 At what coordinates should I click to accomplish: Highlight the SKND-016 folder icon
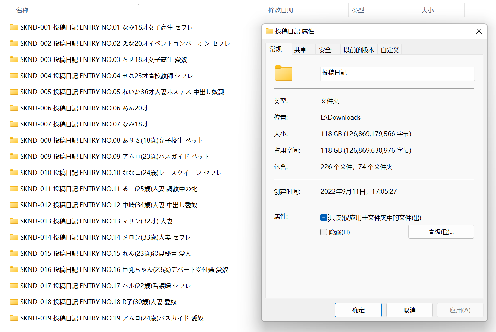14,269
